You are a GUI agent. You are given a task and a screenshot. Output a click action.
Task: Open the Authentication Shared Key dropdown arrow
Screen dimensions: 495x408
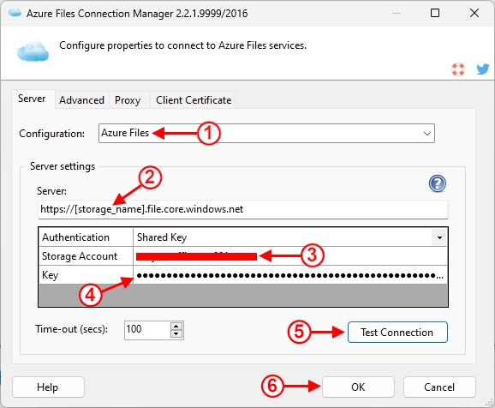[x=439, y=237]
